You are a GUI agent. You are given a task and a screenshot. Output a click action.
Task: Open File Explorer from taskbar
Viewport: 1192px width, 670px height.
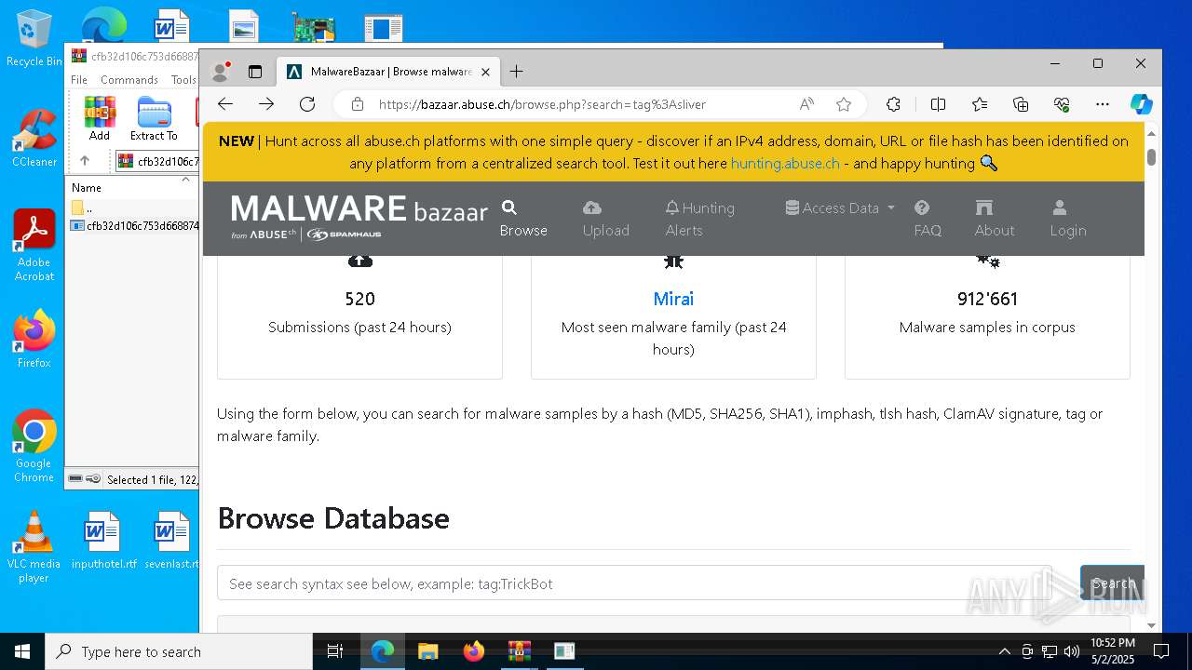tap(428, 651)
